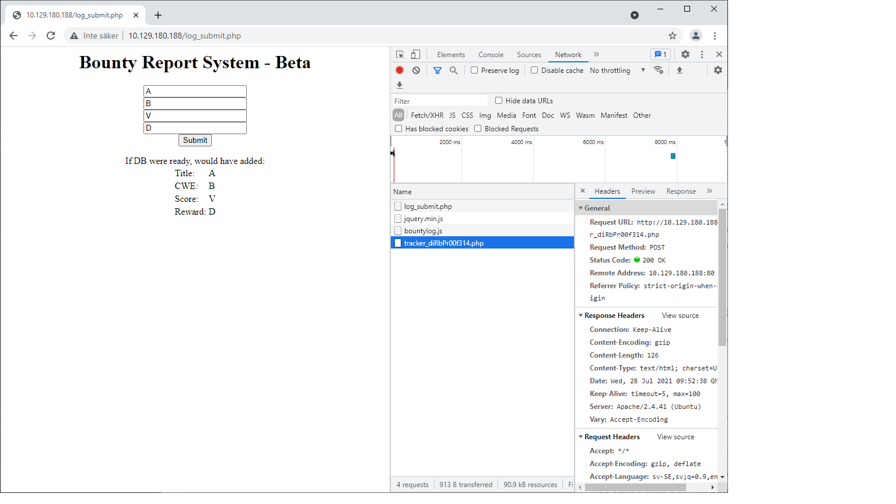Check the Hide data URLs option
Screen dimensions: 896x504
tap(499, 100)
